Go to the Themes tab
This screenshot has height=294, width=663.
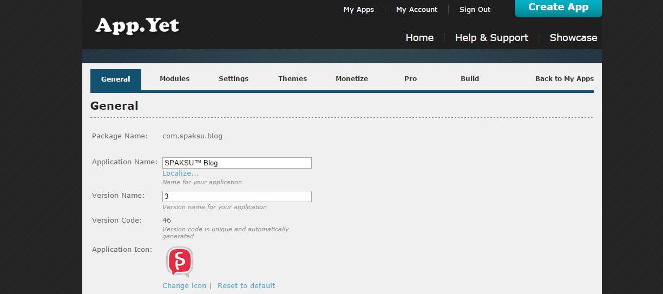293,78
